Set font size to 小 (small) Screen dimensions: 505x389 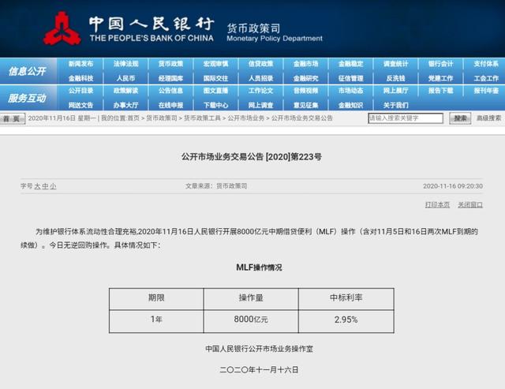tap(53, 186)
